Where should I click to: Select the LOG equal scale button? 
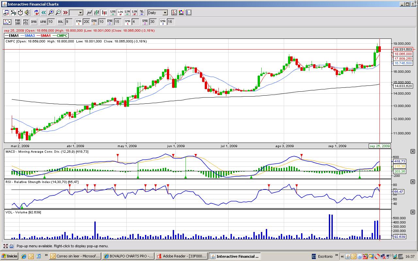(113, 13)
